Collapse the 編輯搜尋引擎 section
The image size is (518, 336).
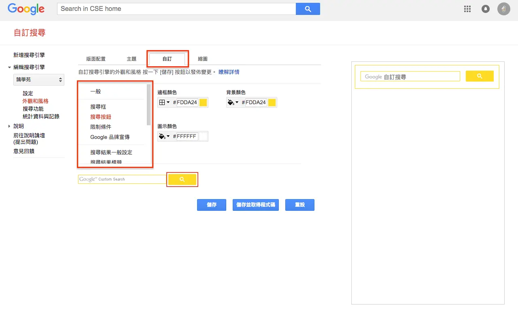(9, 67)
